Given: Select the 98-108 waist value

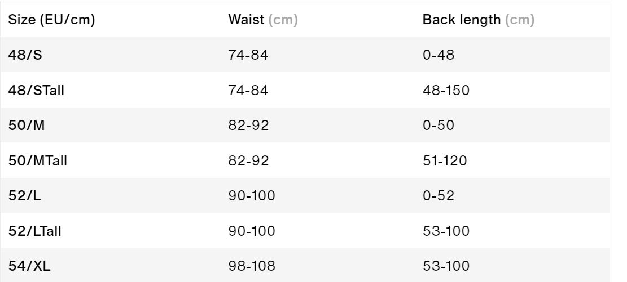Looking at the screenshot, I should 252,266.
